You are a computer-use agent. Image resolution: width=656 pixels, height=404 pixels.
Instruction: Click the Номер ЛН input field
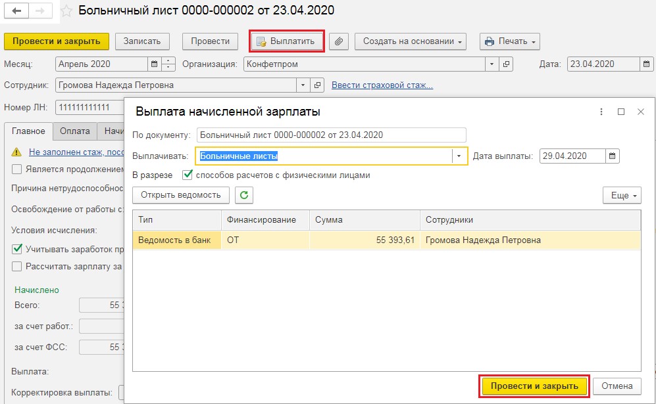point(89,107)
